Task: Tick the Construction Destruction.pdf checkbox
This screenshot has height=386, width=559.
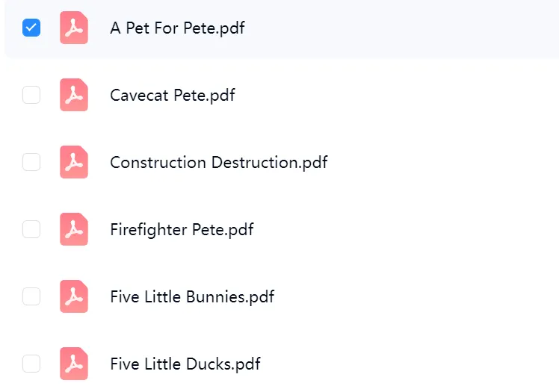Action: click(x=31, y=163)
